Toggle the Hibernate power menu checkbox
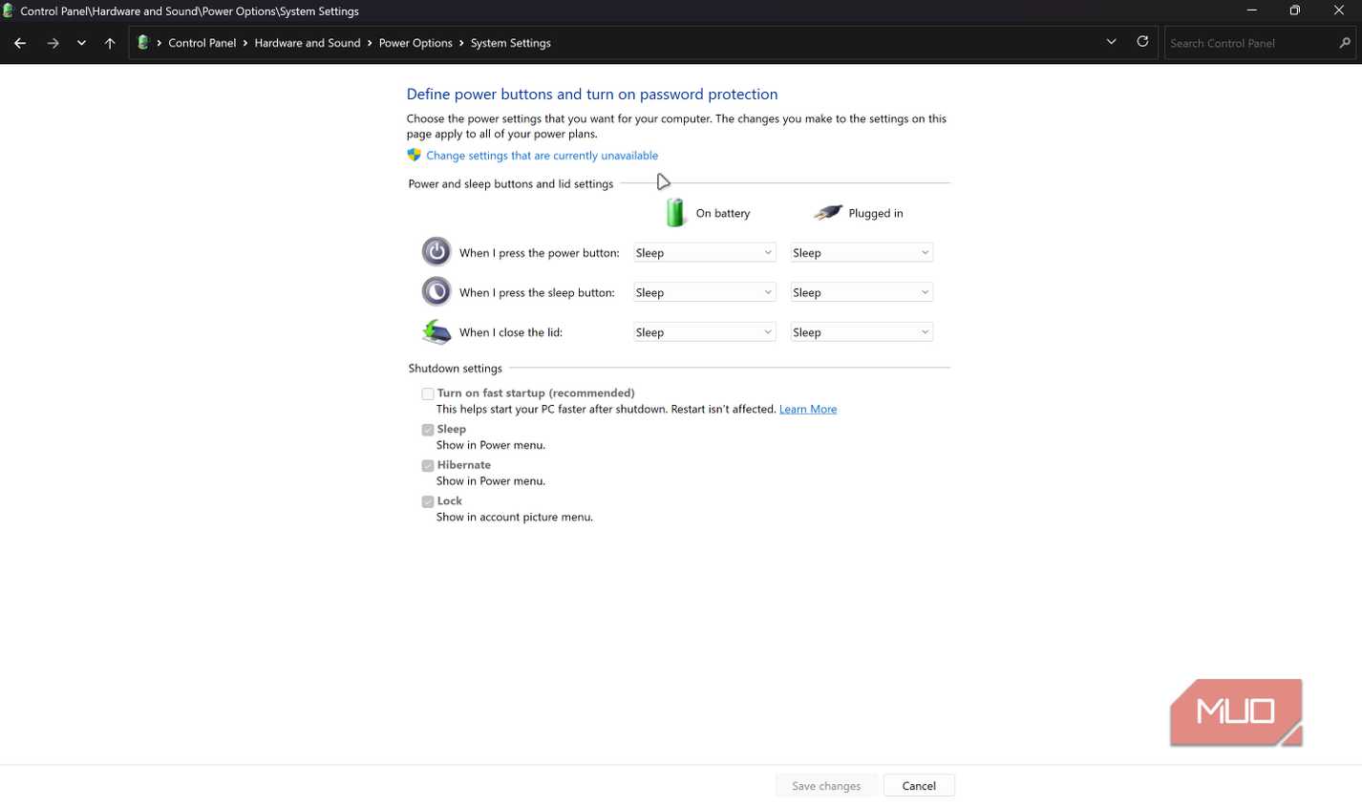The image size is (1362, 806). pyautogui.click(x=428, y=466)
